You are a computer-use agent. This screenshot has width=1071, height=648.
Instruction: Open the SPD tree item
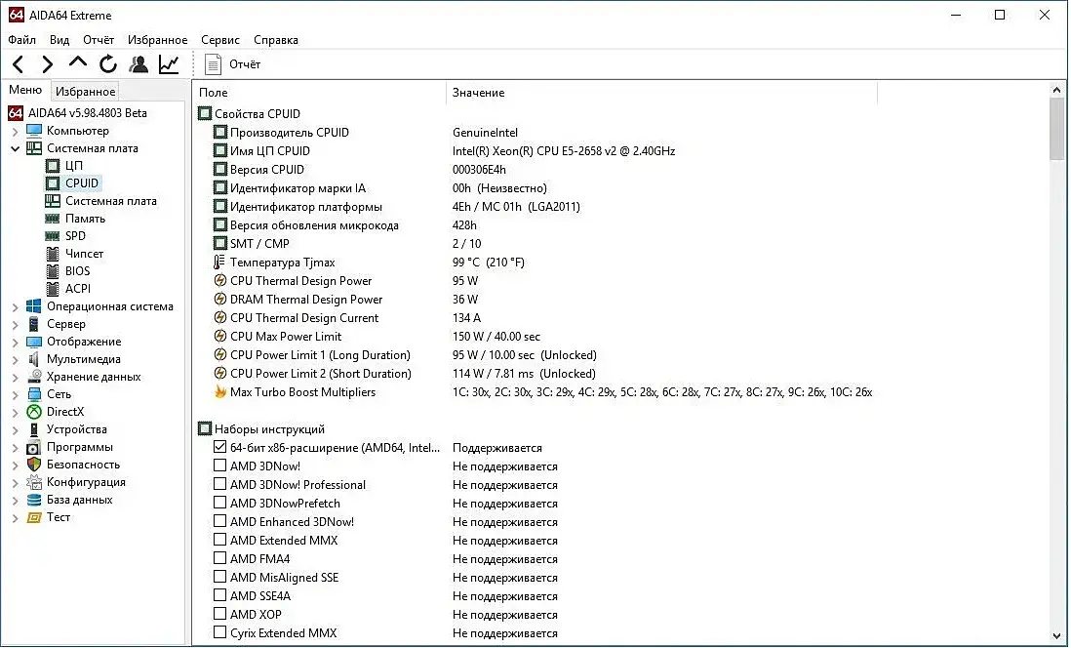tap(75, 236)
